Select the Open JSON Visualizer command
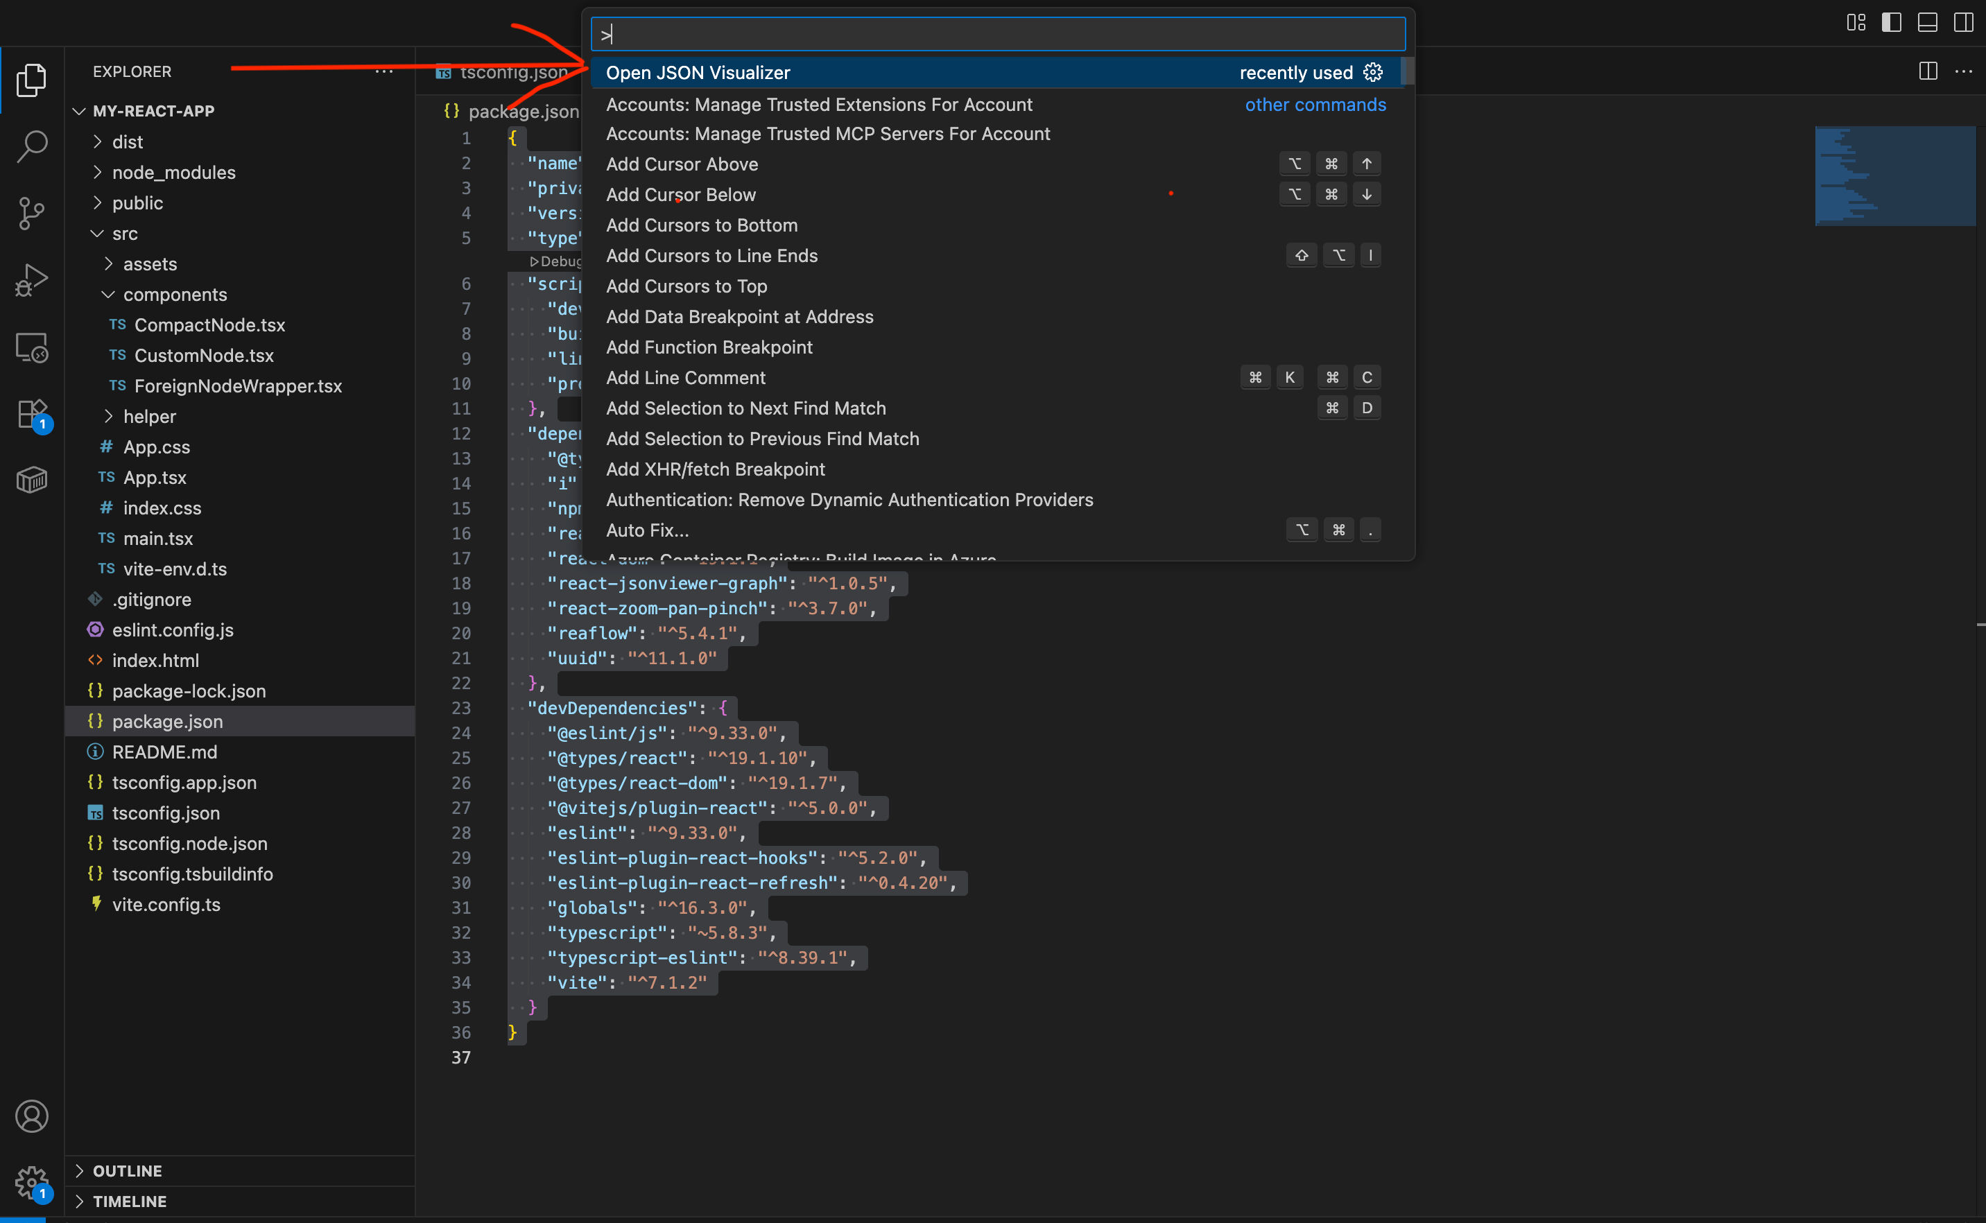Screen dimensions: 1986x1223 [x=698, y=72]
